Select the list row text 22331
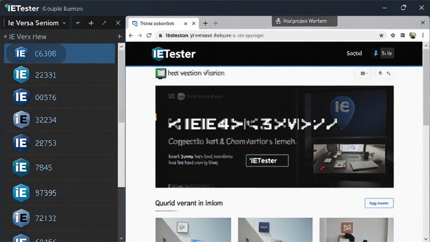This screenshot has height=242, width=430. point(45,75)
